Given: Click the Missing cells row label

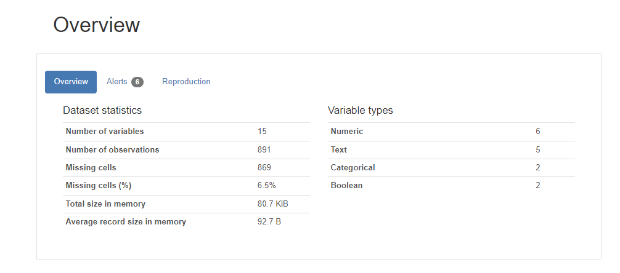Looking at the screenshot, I should pos(91,167).
